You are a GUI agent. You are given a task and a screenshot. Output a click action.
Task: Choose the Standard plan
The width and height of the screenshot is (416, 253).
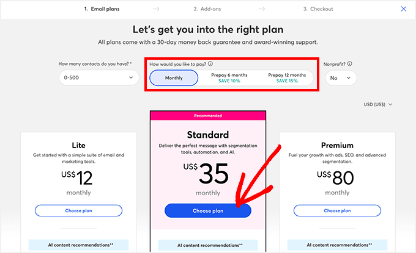point(207,210)
